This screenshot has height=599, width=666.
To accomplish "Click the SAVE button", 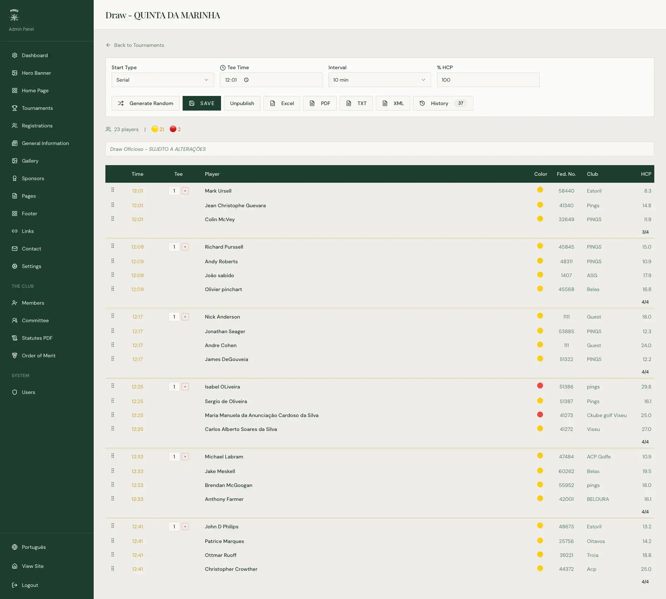I will tap(202, 103).
